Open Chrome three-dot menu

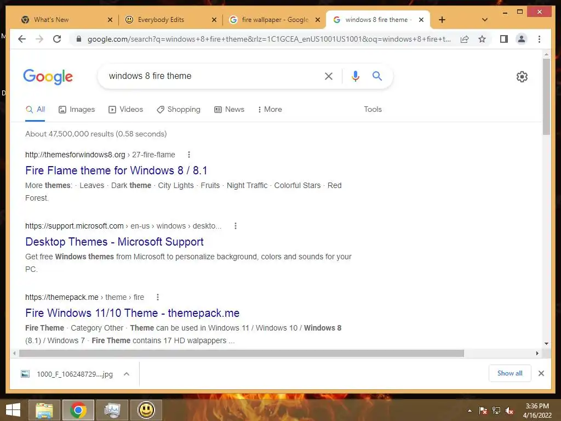click(539, 39)
